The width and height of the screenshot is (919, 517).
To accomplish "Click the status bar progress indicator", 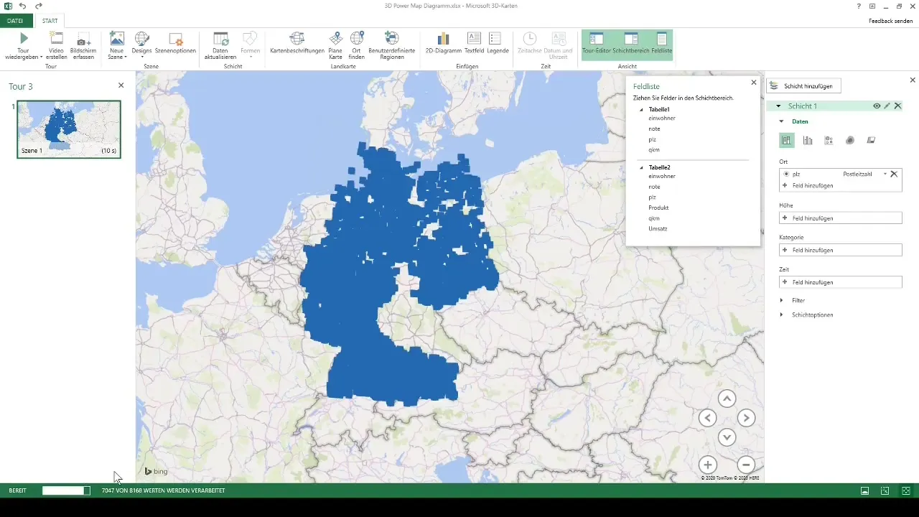I will (x=66, y=490).
